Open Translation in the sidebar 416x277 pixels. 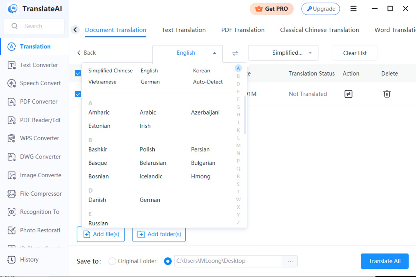click(34, 47)
